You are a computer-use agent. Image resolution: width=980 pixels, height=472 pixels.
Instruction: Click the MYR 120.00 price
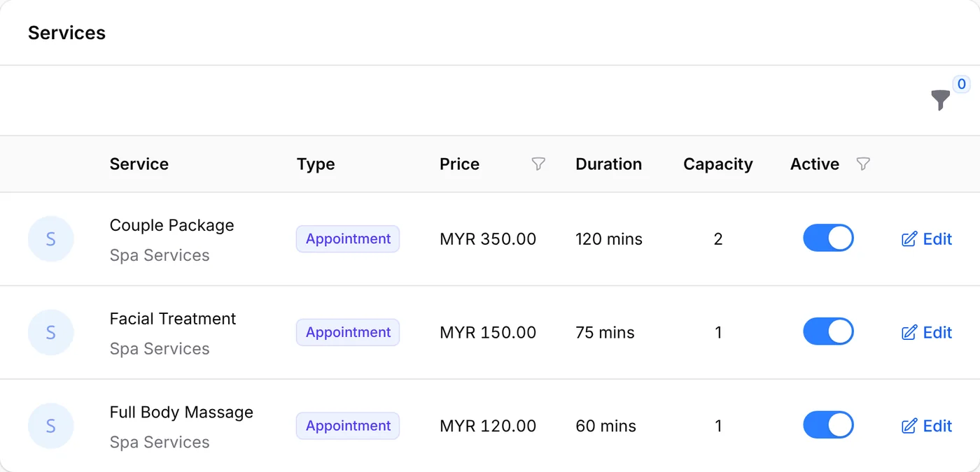[488, 426]
